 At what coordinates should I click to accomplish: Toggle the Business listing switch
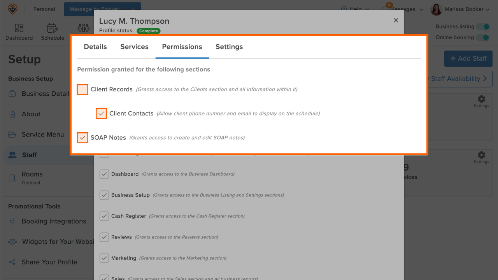pos(483,26)
